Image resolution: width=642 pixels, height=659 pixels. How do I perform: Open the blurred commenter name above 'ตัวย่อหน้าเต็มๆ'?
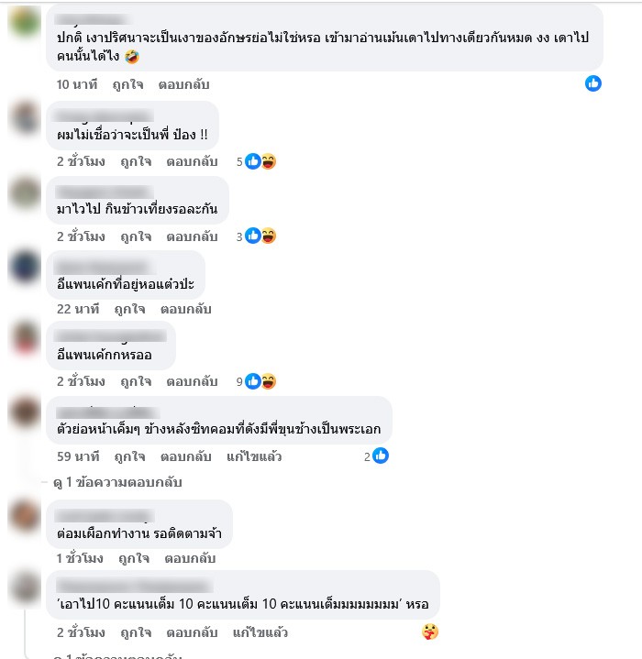(x=107, y=412)
